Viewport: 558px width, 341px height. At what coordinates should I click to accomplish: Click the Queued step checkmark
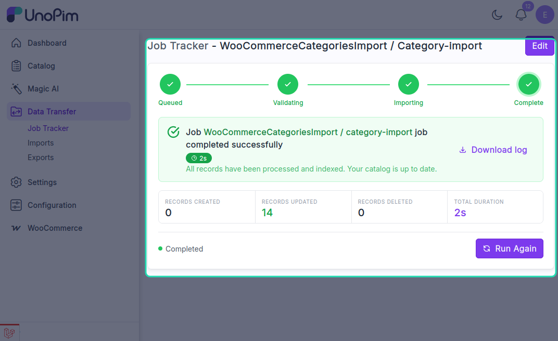170,84
